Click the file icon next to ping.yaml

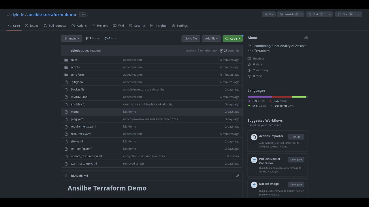[66, 119]
